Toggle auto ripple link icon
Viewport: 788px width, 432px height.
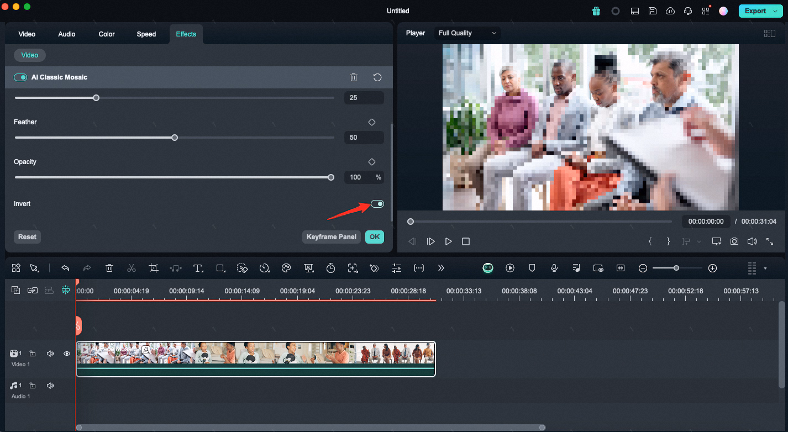(33, 290)
